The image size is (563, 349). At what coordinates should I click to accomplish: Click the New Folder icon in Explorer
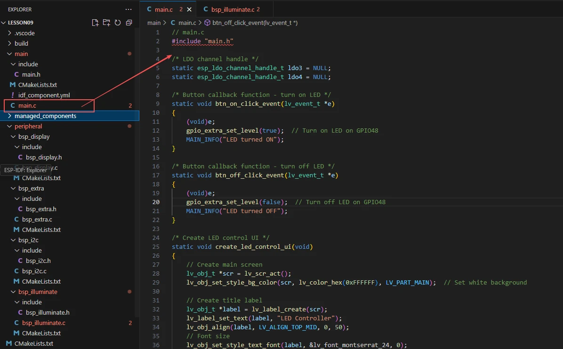106,23
